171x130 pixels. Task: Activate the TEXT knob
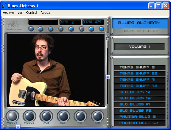[63, 116]
